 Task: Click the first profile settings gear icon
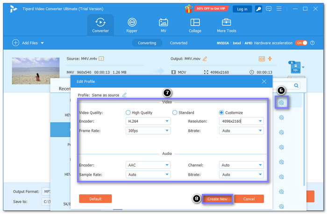coord(282,103)
